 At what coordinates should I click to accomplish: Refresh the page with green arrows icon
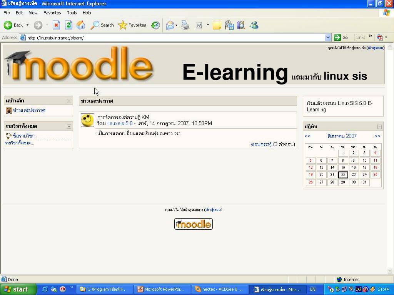click(x=68, y=25)
